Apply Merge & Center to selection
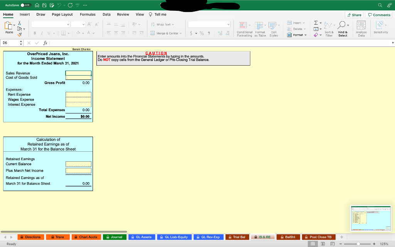This screenshot has height=247, width=395. click(166, 34)
